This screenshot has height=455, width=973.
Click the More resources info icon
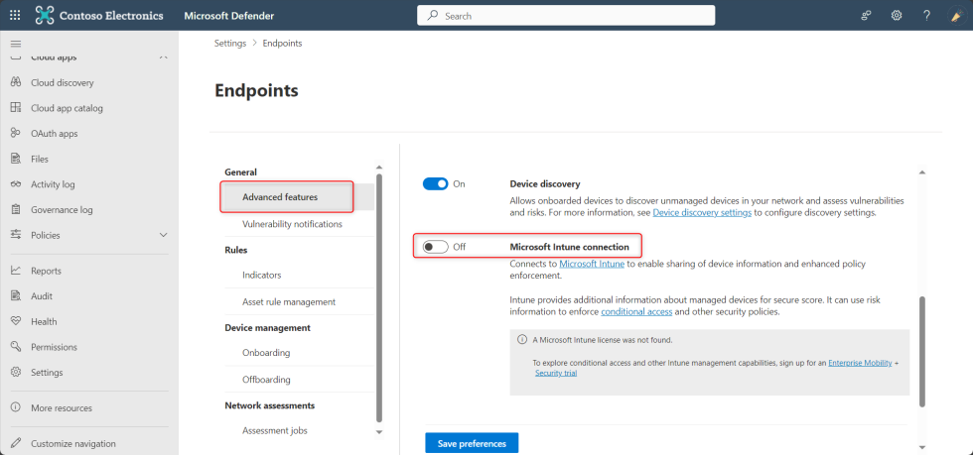(17, 408)
